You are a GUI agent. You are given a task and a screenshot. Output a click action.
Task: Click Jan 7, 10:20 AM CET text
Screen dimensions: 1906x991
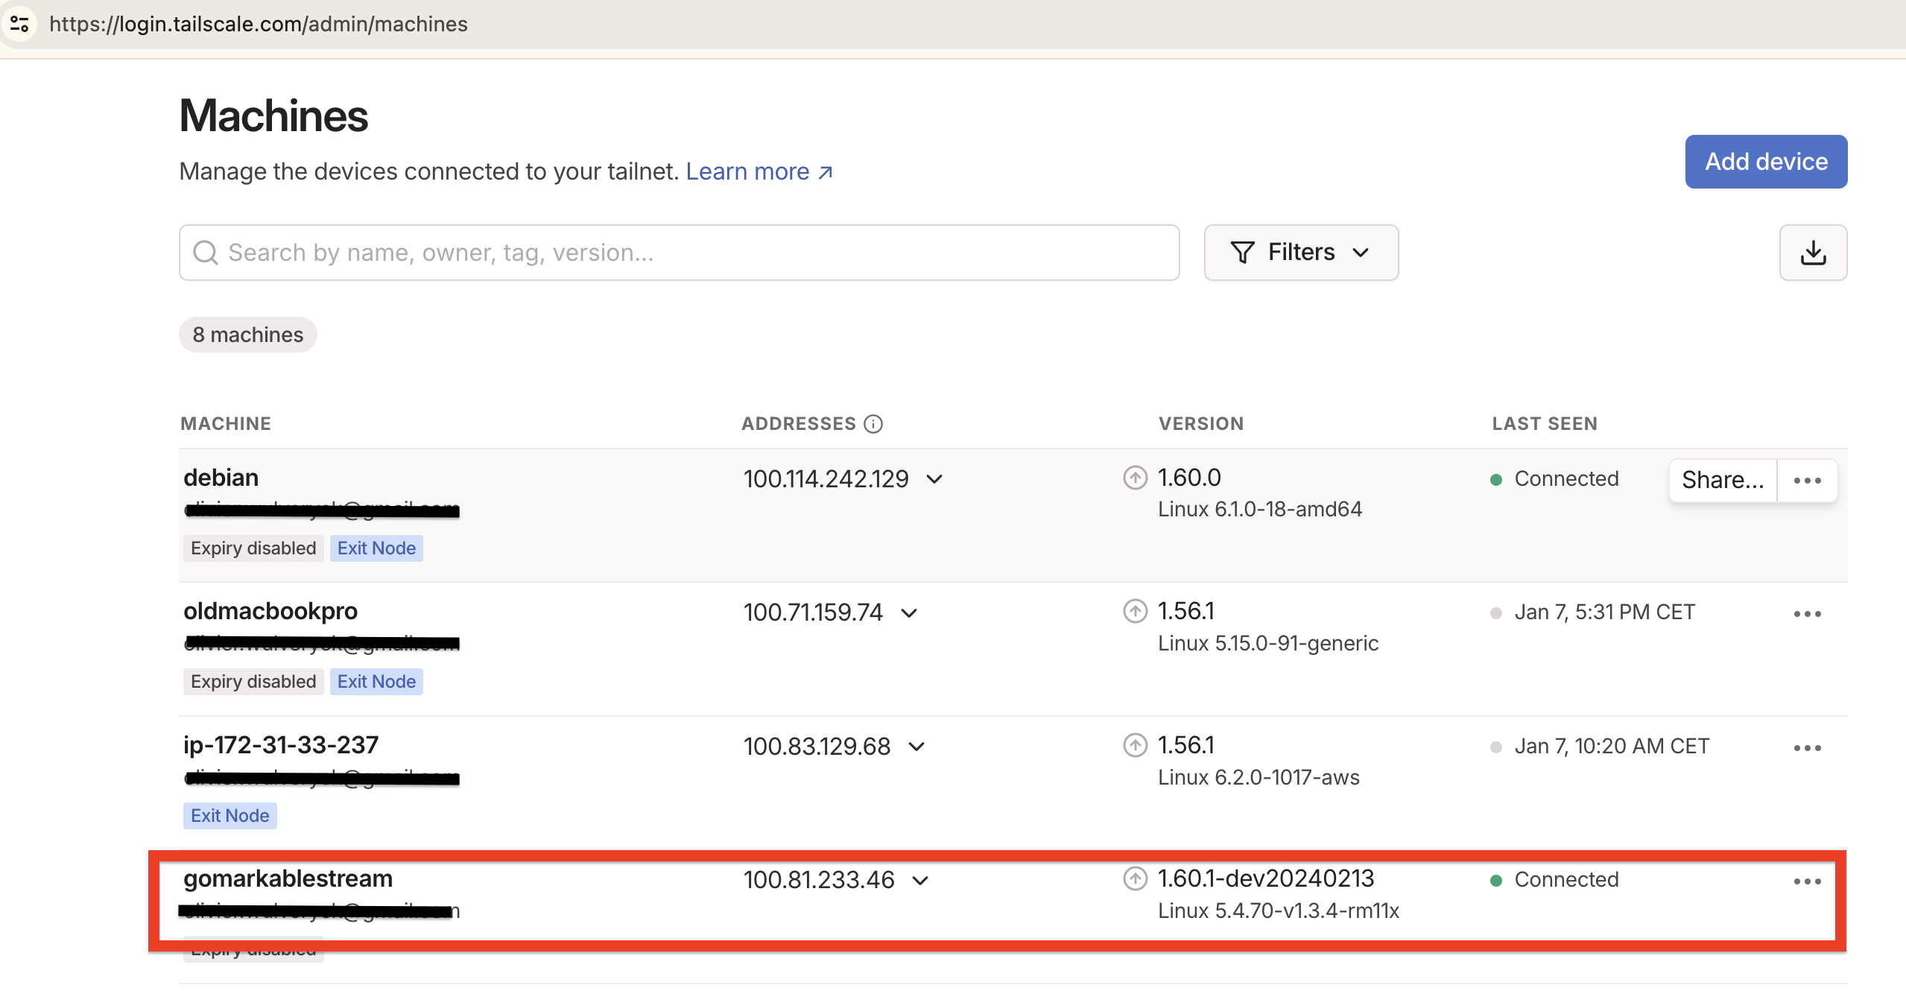pos(1612,747)
